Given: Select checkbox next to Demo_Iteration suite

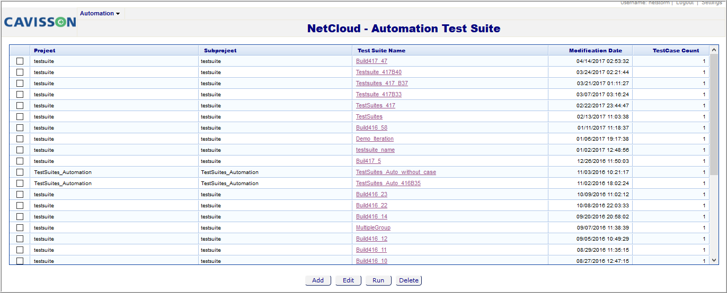Looking at the screenshot, I should pos(20,139).
